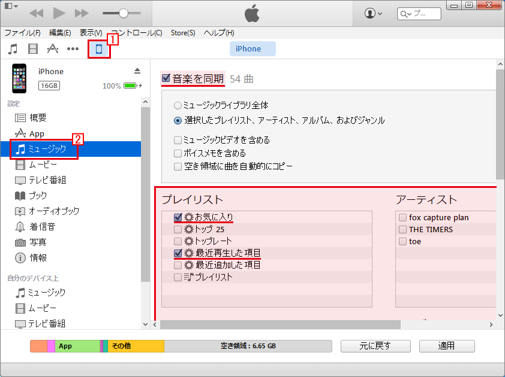Open 情報 info in the sidebar

(71, 257)
